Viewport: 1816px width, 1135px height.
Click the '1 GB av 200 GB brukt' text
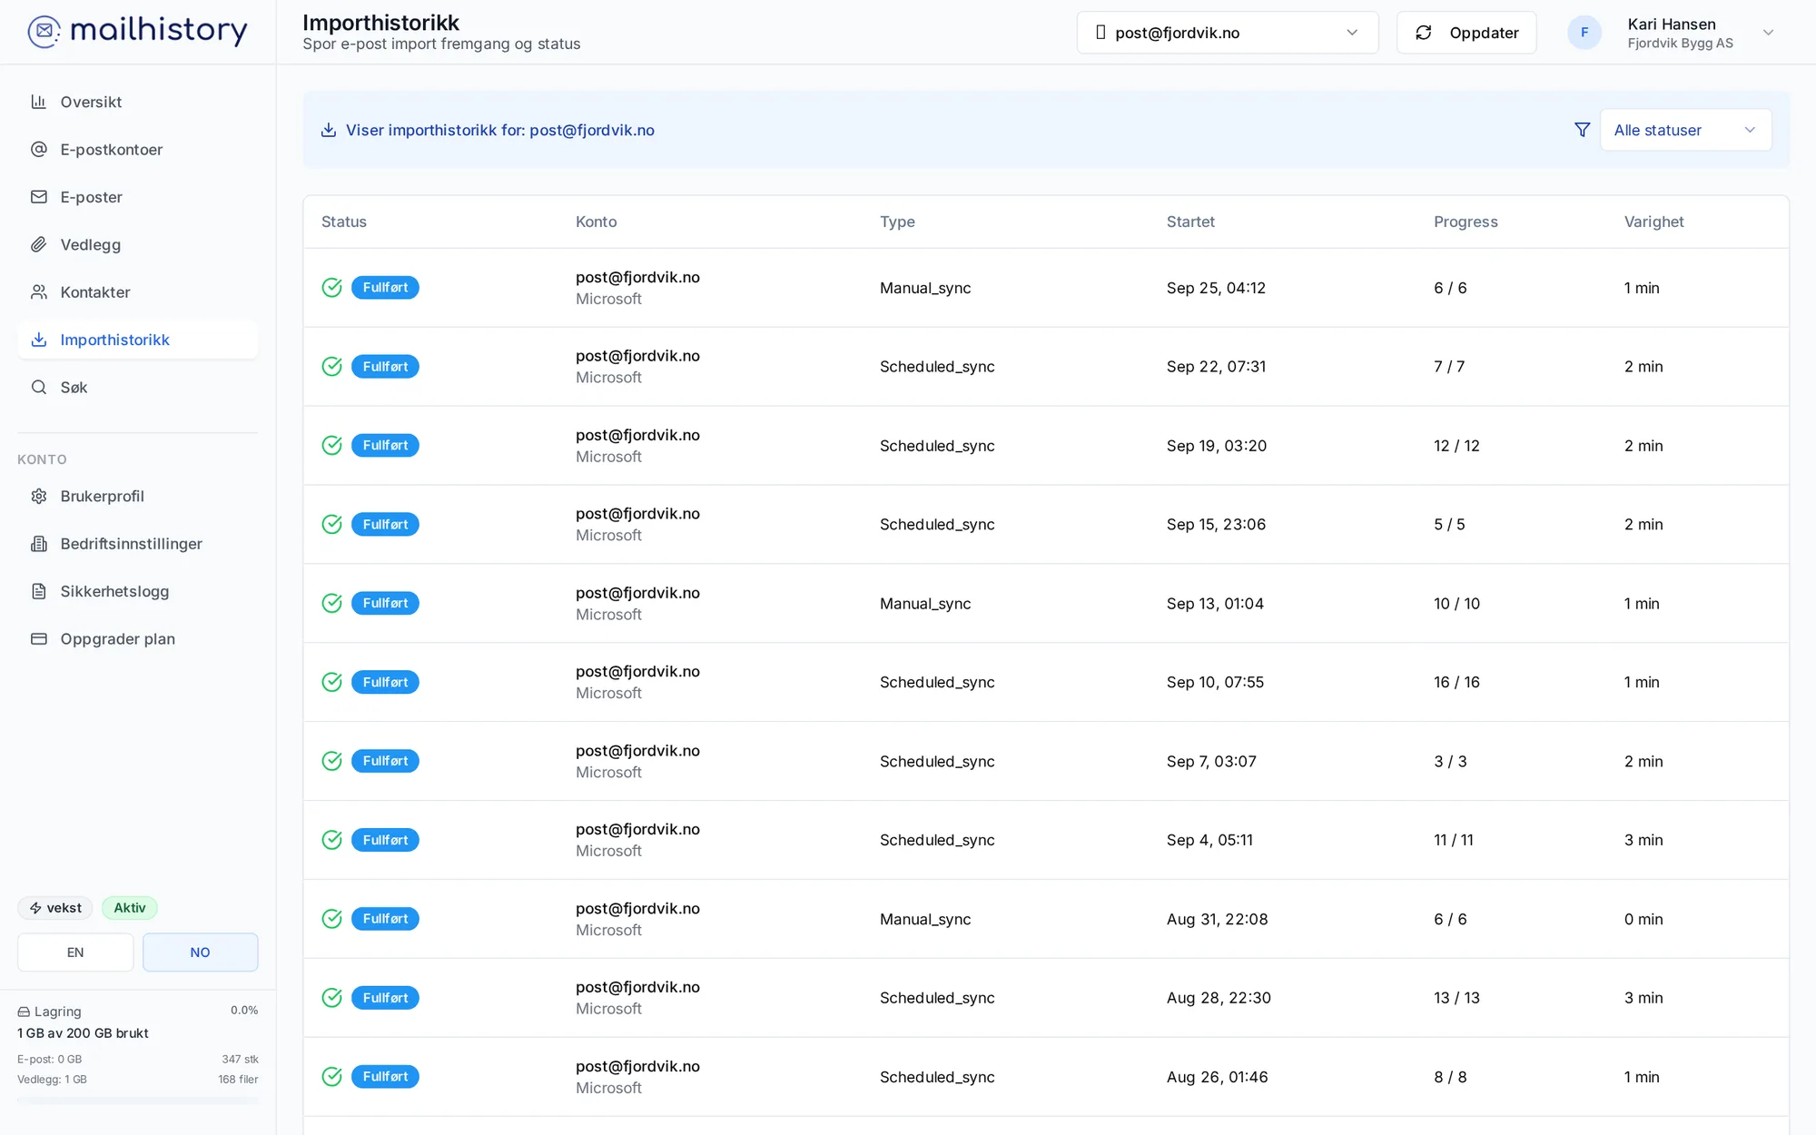83,1033
